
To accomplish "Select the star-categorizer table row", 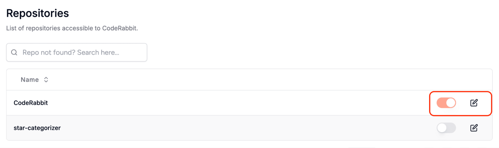I will [x=225, y=128].
